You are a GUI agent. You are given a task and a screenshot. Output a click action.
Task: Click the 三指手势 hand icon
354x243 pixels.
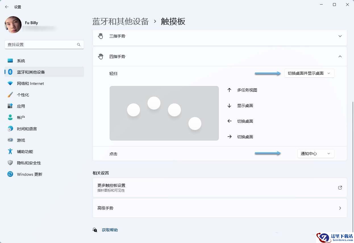pos(101,36)
